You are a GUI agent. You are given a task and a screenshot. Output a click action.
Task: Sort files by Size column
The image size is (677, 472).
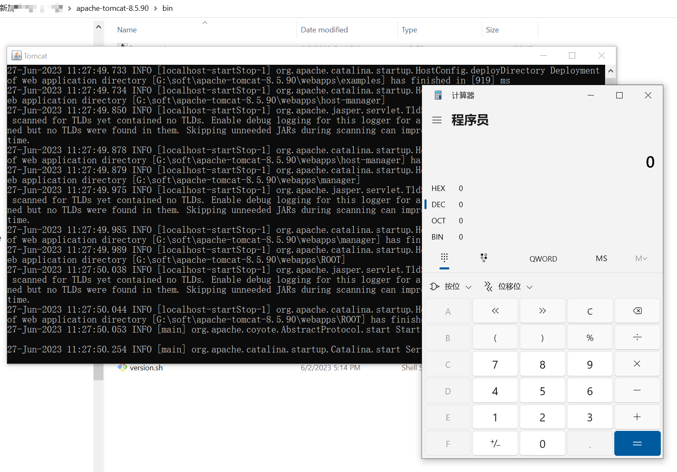(x=492, y=30)
